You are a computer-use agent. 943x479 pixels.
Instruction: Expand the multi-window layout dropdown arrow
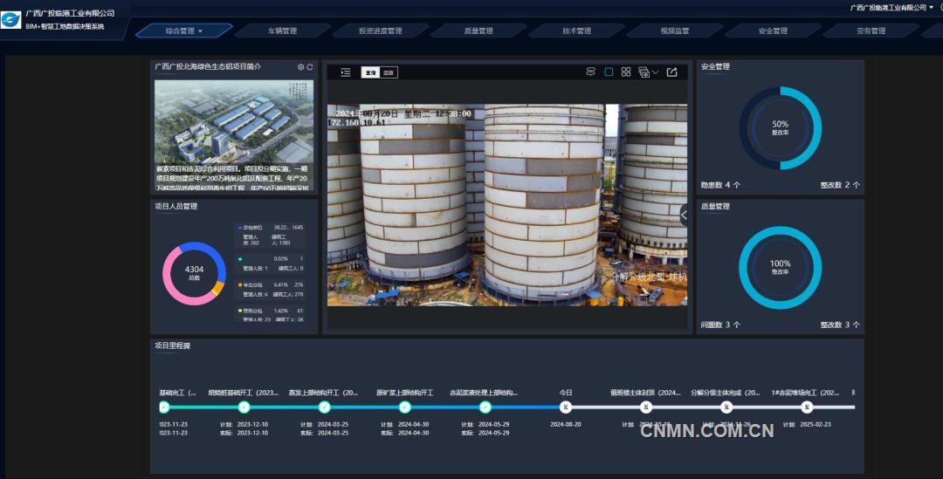[x=655, y=72]
